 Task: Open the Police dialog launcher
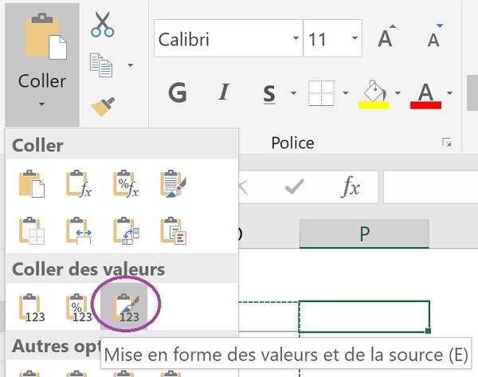[447, 143]
